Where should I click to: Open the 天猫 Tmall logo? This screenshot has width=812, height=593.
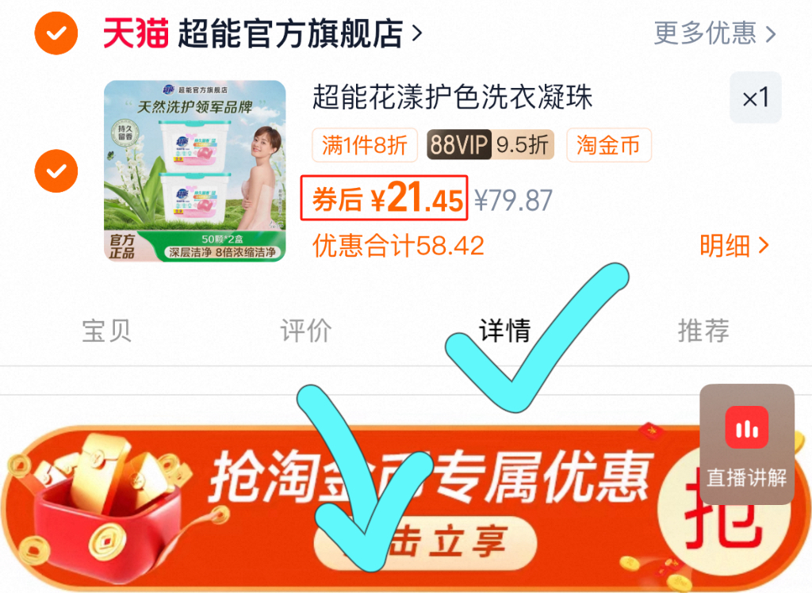[136, 33]
